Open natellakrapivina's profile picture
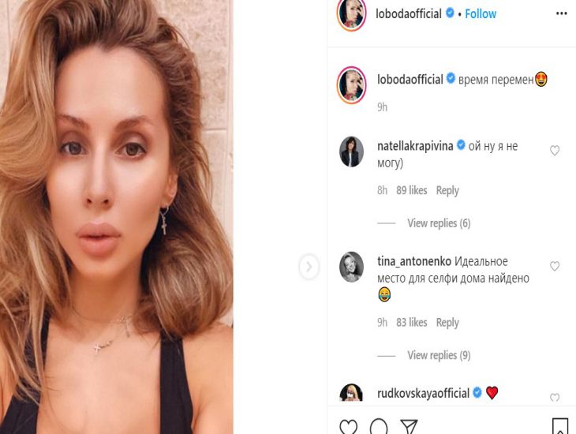Screen dimensions: 576x434 (x=351, y=152)
